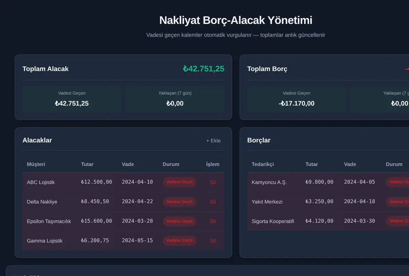Select the ABC Lojistik customer cell
The height and width of the screenshot is (276, 409).
tap(41, 182)
